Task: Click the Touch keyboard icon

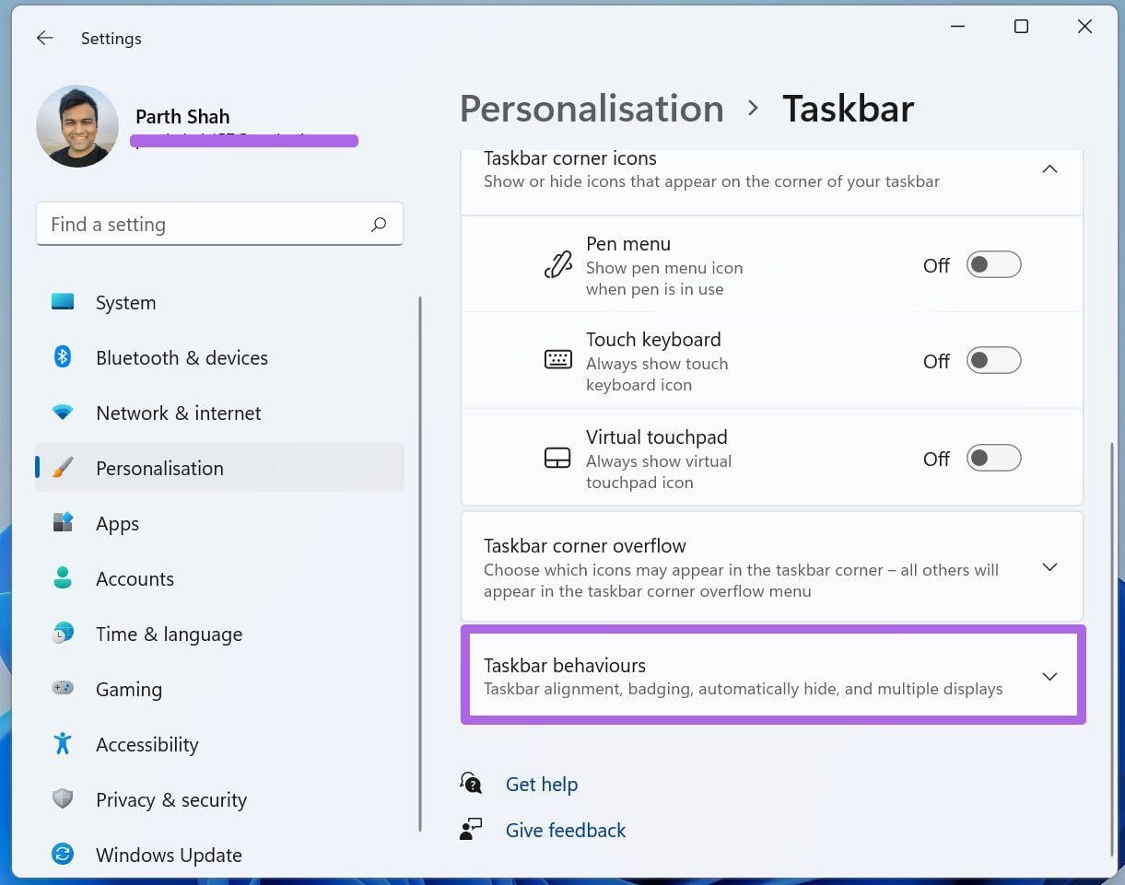Action: (x=557, y=360)
